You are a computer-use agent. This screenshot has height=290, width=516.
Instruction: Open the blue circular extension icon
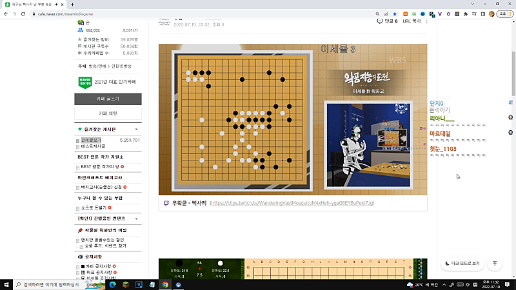(422, 14)
